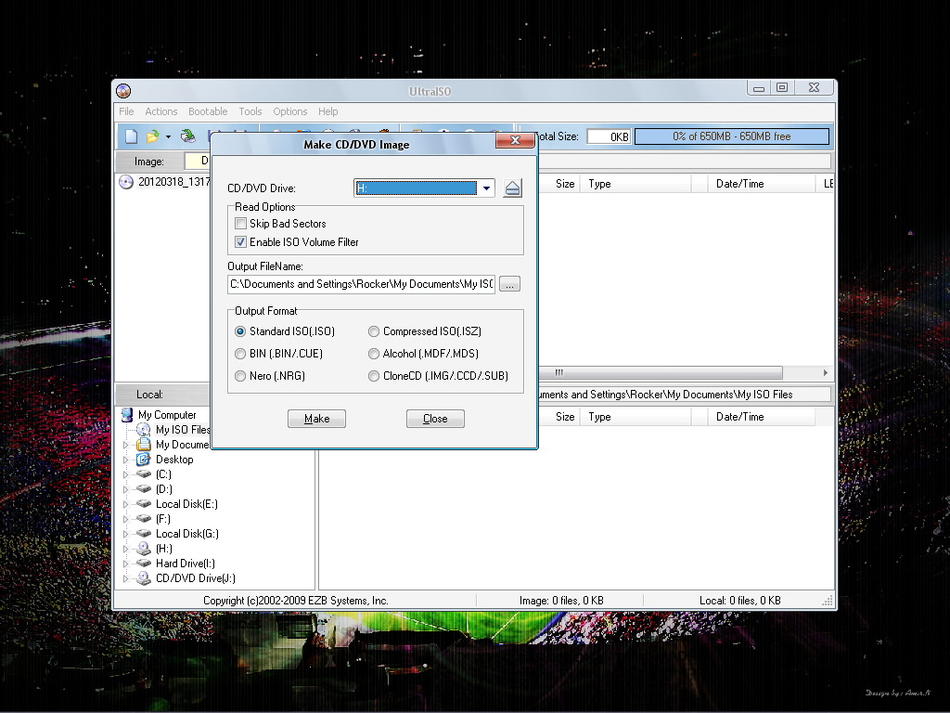This screenshot has width=950, height=713.
Task: Expand the CD/DVD Drive(J:) node
Action: pyautogui.click(x=126, y=578)
